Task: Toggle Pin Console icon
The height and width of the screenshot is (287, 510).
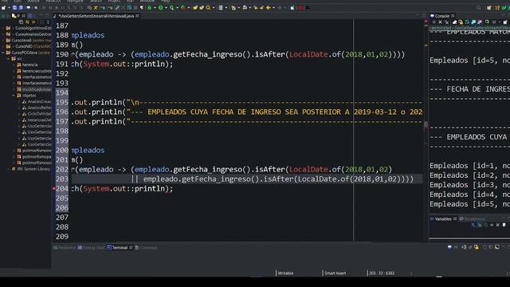Action: pos(487,22)
